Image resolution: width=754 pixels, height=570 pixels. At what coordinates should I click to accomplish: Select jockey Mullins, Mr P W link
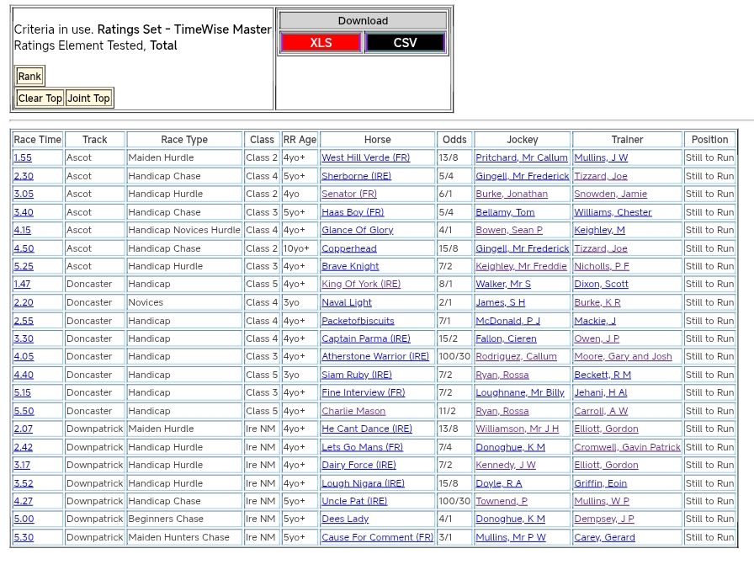click(x=510, y=538)
